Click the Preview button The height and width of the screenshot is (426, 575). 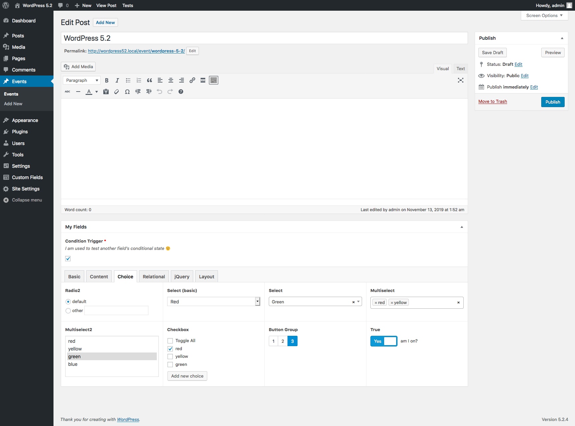pos(553,52)
